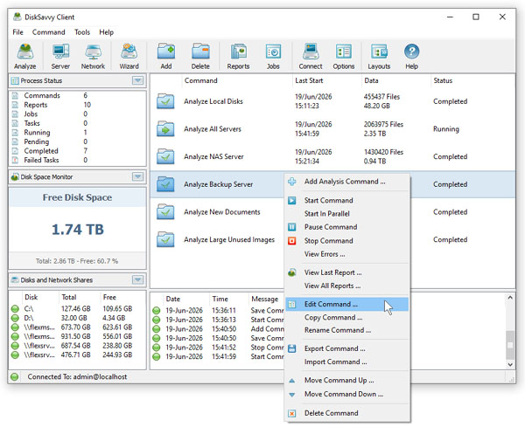This screenshot has width=525, height=427.
Task: Click the connection status icon in the status bar
Action: 14,377
